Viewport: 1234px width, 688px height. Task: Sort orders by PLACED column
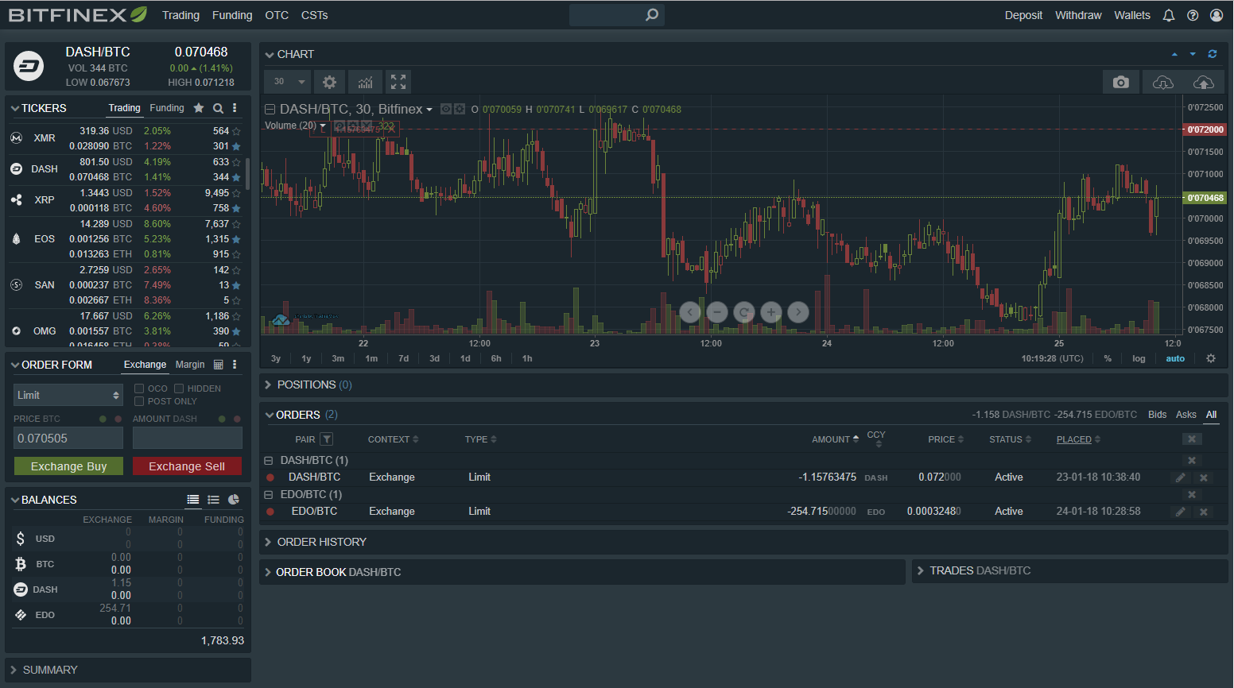coord(1078,439)
